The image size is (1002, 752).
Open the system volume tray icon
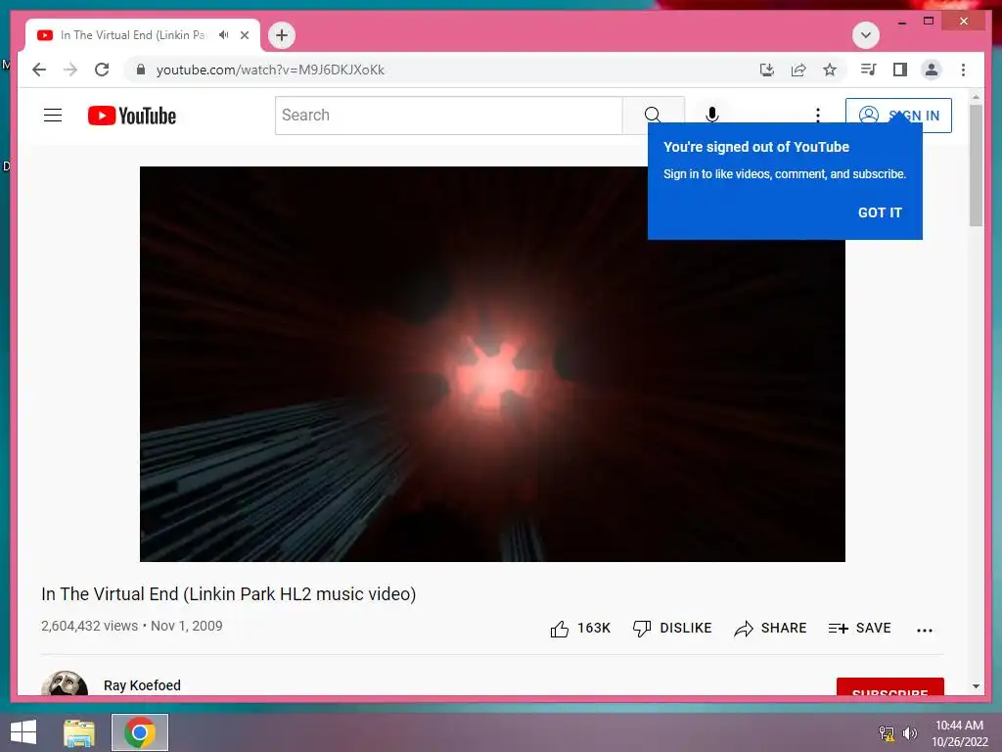point(909,733)
